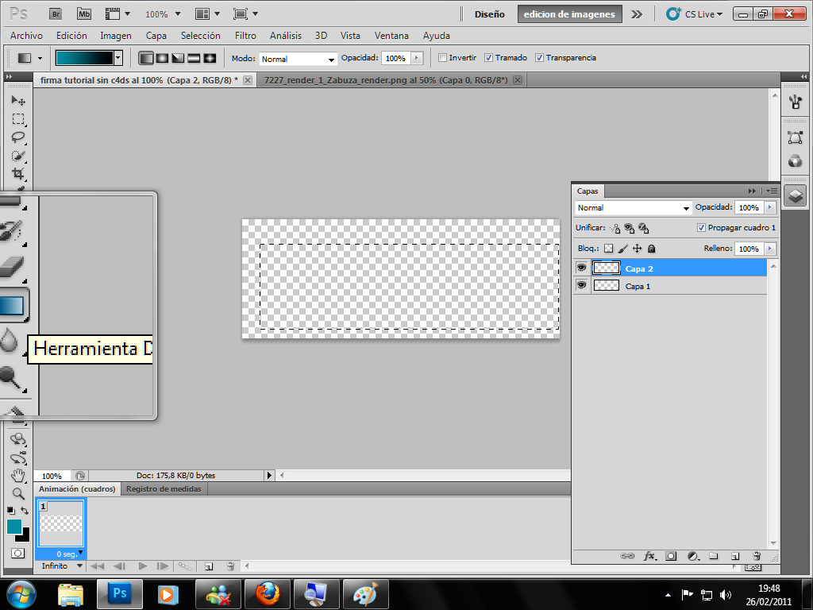The width and height of the screenshot is (813, 610).
Task: Open the gradient picker dropdown arrow
Action: [x=118, y=58]
